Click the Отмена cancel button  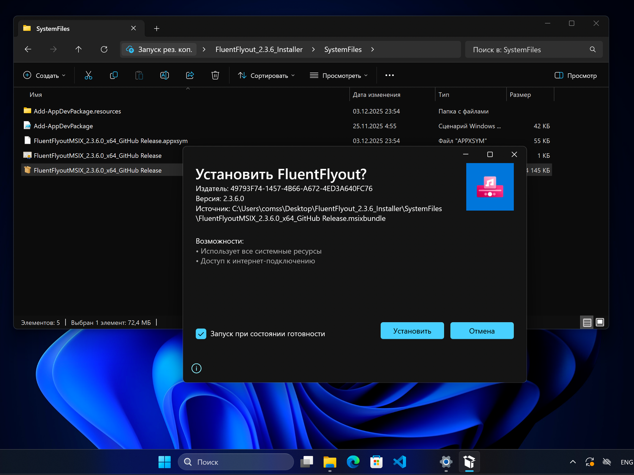[482, 331]
